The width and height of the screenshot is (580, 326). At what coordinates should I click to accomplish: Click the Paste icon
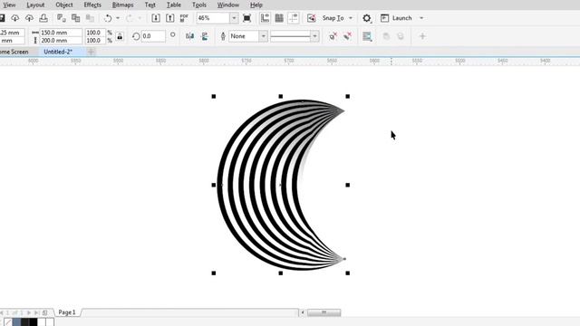(x=90, y=18)
